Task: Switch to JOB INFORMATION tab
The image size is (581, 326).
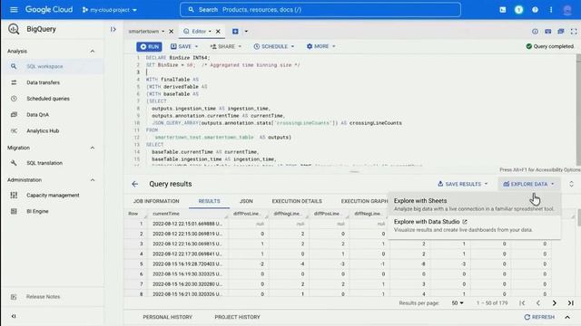Action: tap(156, 201)
